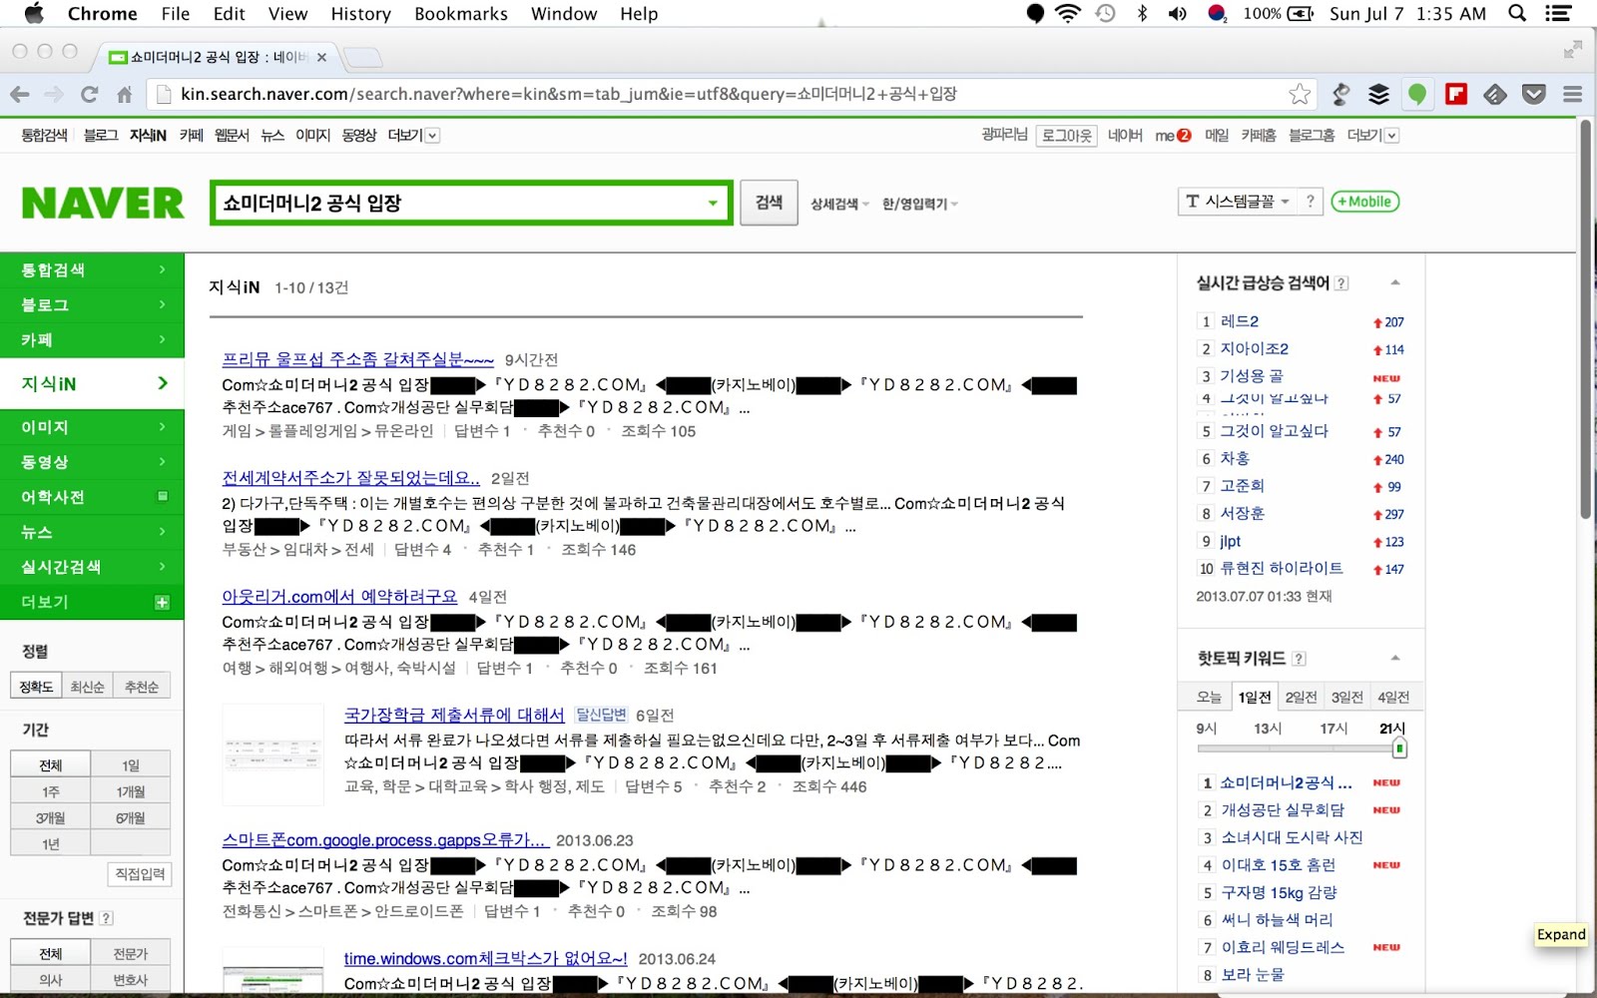Open Spotlight search magnifier in menu bar
This screenshot has width=1597, height=998.
pyautogui.click(x=1517, y=13)
